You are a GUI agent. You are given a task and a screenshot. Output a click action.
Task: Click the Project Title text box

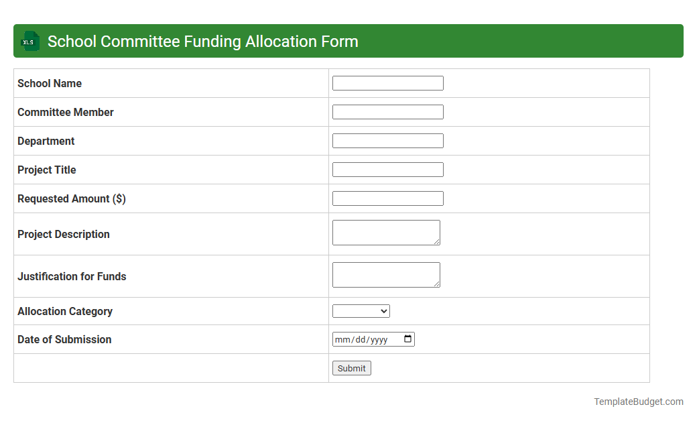(387, 169)
